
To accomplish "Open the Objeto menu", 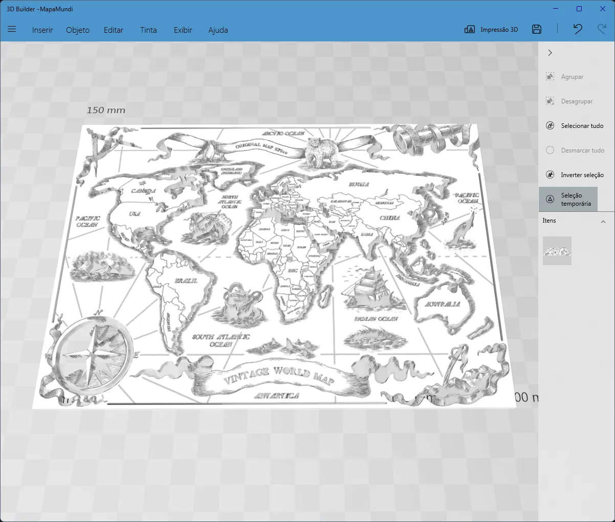I will [x=78, y=30].
